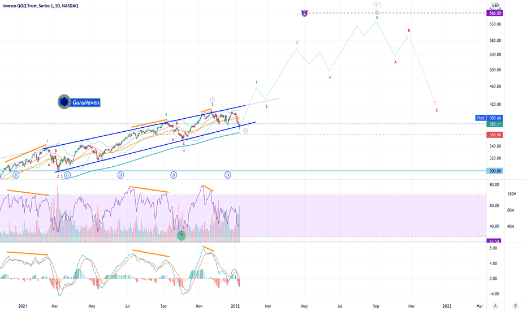This screenshot has height=311, width=527.
Task: Click the 500.00 price axis value
Action: [x=495, y=70]
